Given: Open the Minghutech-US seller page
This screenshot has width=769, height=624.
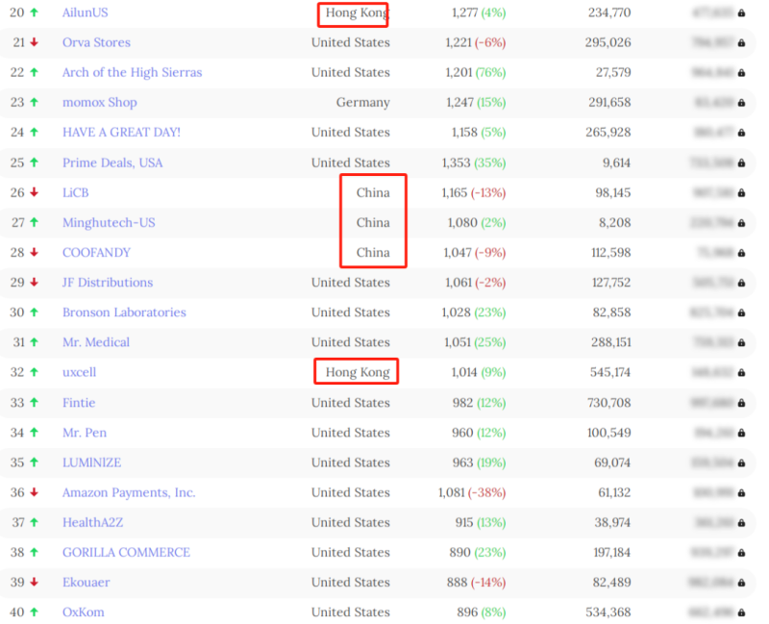Looking at the screenshot, I should (109, 222).
